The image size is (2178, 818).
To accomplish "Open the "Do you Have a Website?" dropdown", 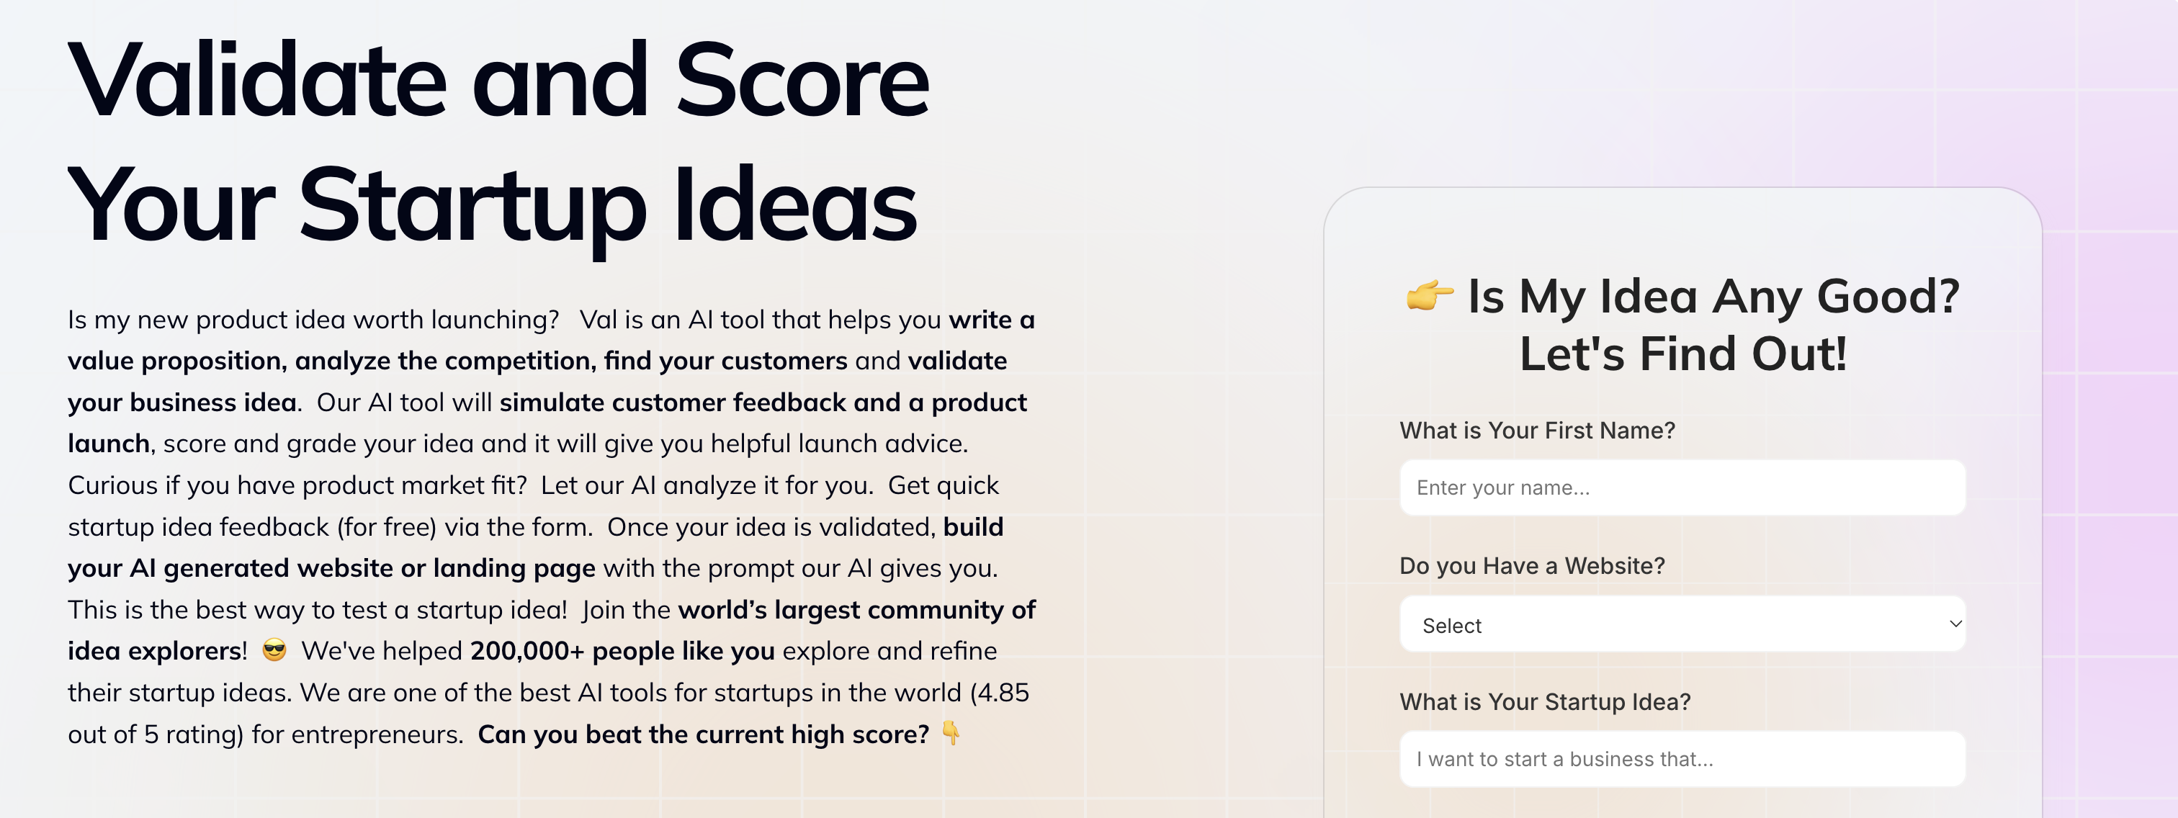I will (x=1682, y=624).
